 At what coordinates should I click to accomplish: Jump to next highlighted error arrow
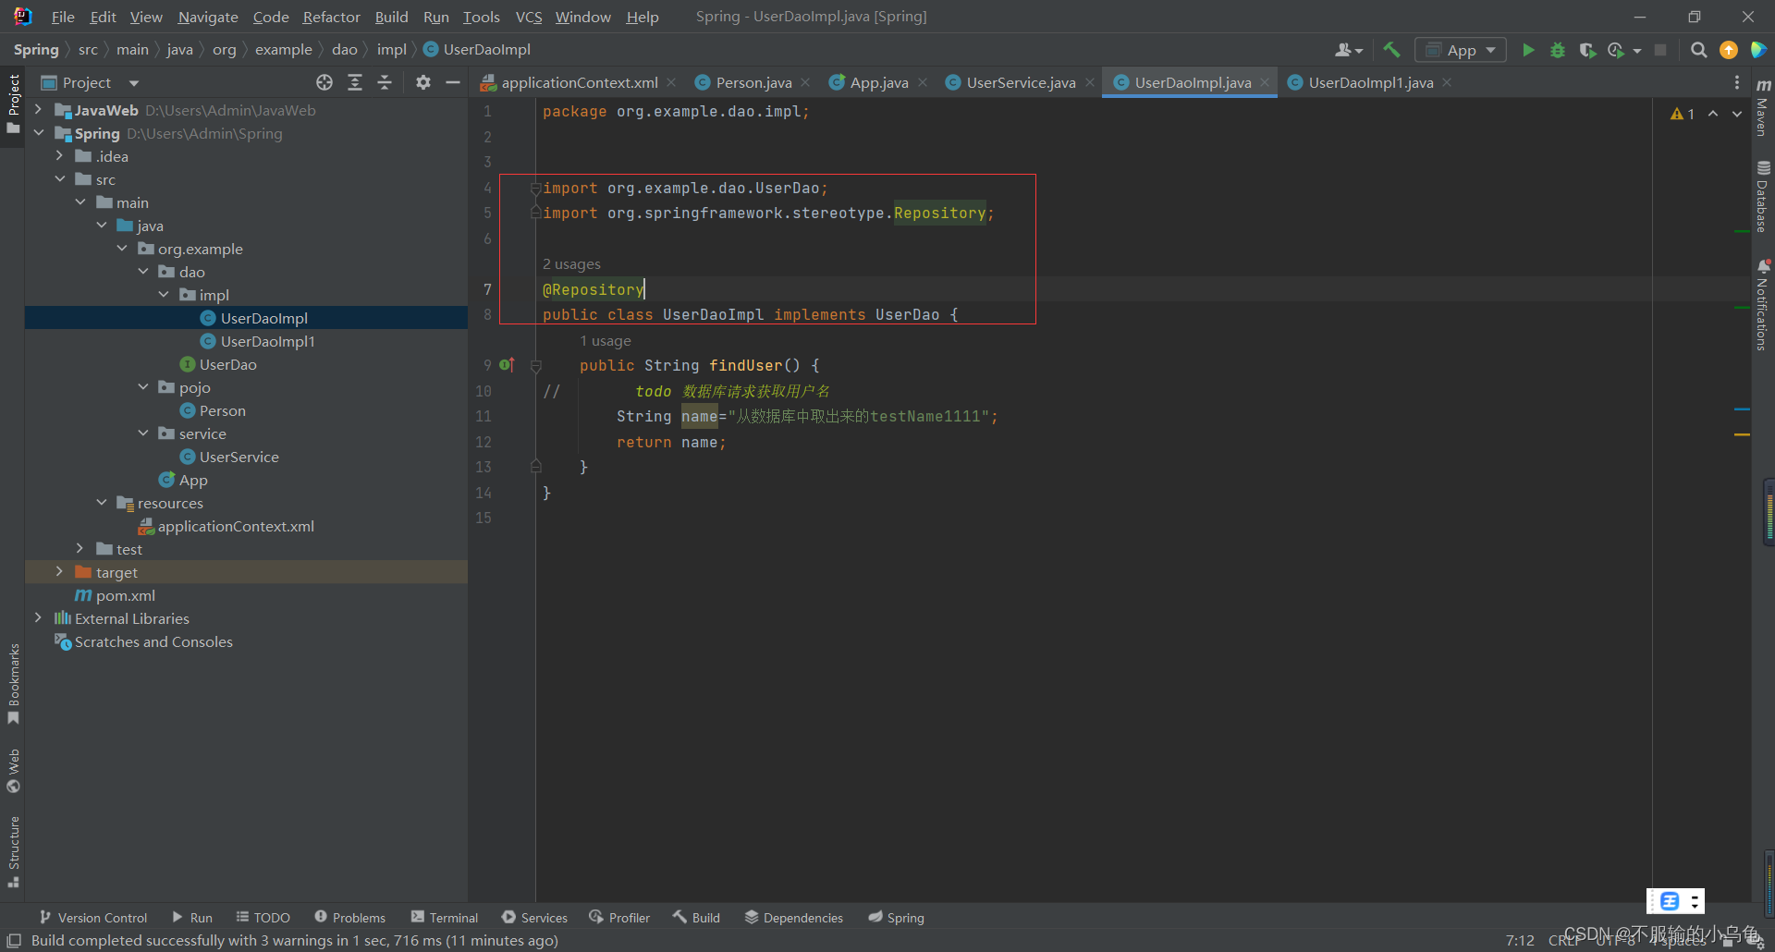(1737, 114)
